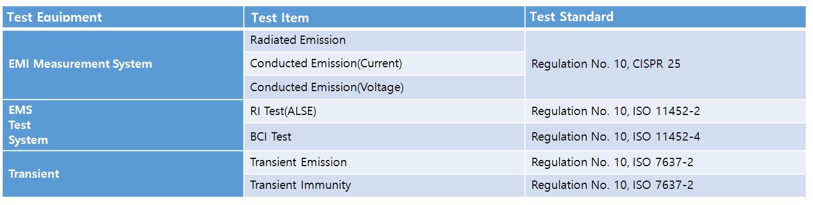813x205 pixels.
Task: Select the ISO 11452-2 standard cell
Action: pos(665,111)
